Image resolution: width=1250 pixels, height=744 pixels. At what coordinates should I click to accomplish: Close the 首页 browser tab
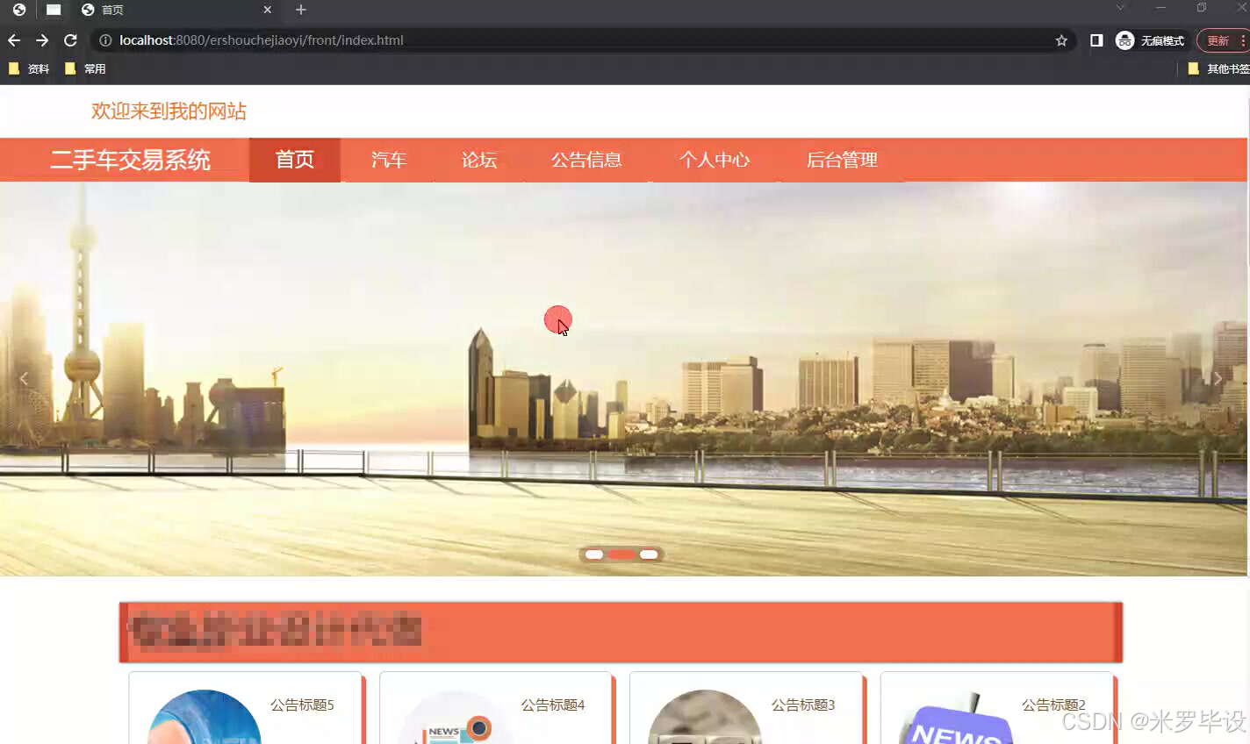click(268, 10)
